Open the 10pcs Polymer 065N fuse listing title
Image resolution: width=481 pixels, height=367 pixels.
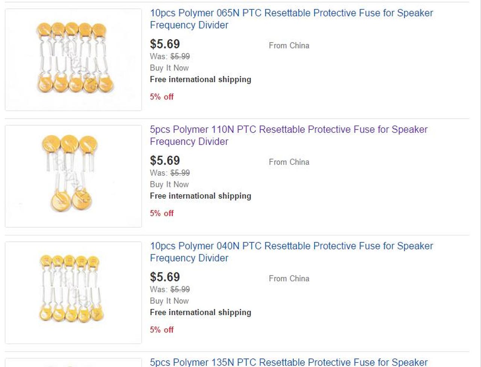[291, 13]
